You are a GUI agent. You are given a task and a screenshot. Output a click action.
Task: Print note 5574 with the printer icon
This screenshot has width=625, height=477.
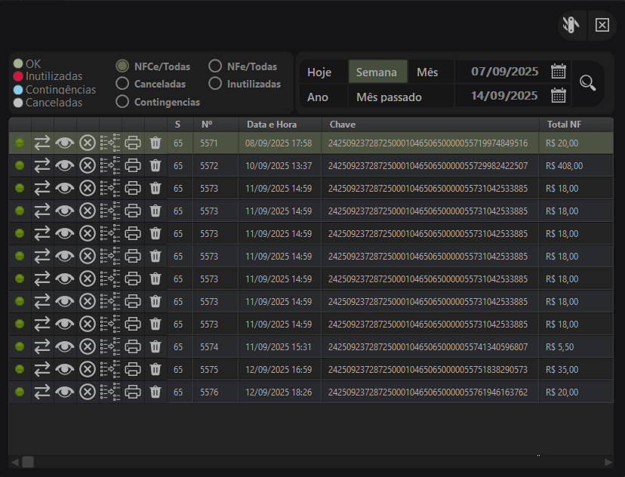tap(133, 346)
